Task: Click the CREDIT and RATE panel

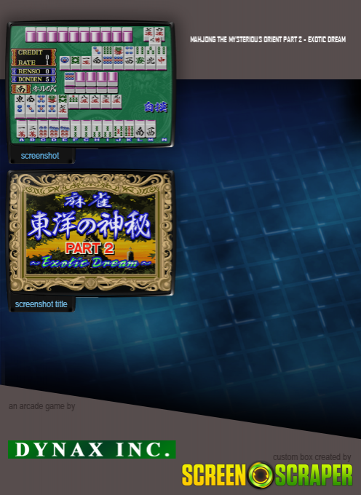Action: pos(33,57)
